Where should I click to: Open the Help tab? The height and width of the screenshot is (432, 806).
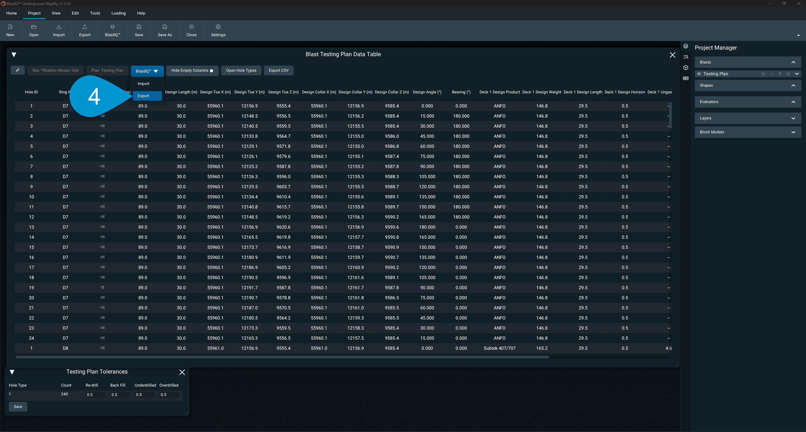[x=141, y=13]
